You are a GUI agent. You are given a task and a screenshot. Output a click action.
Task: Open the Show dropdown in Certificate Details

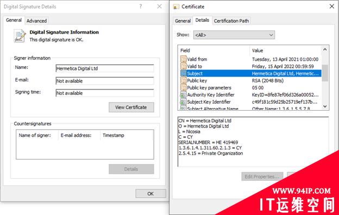(234, 35)
